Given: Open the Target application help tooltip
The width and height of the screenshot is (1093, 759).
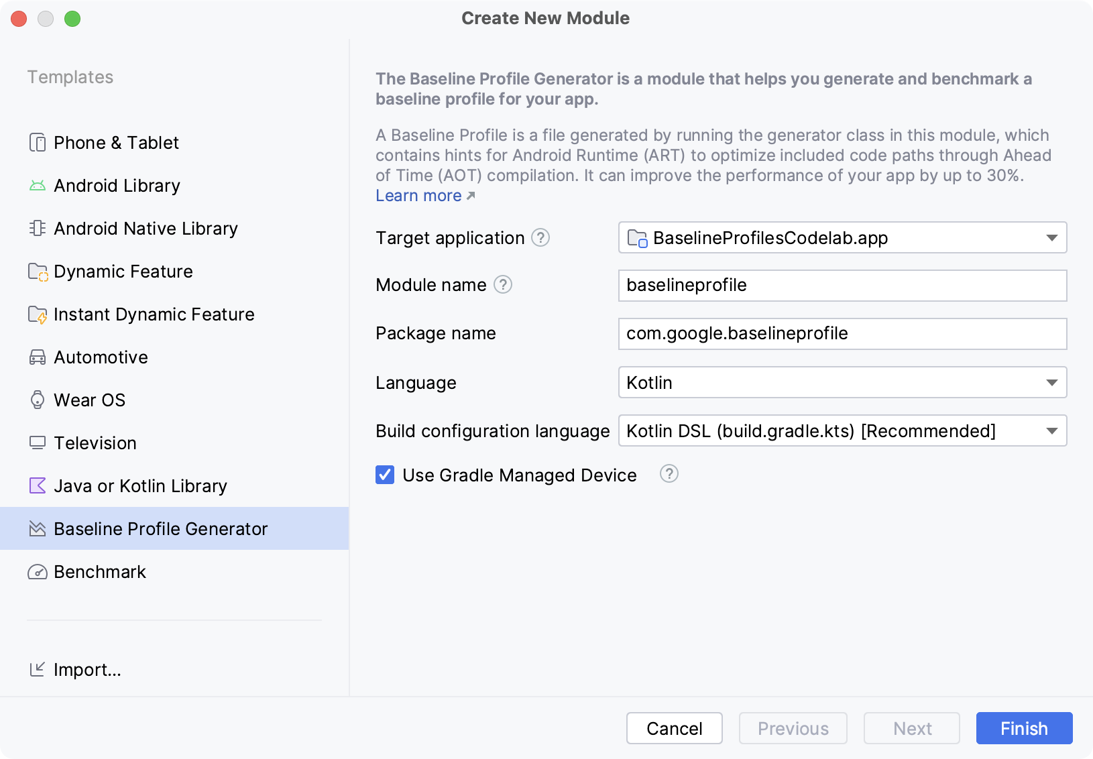Looking at the screenshot, I should (x=540, y=237).
